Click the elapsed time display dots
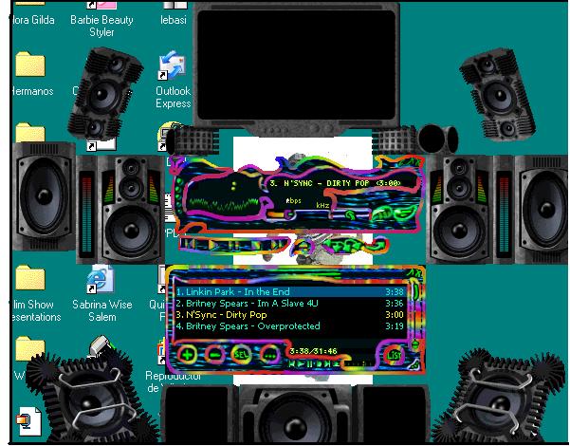Screen dimensions: 570x446 click(x=233, y=186)
